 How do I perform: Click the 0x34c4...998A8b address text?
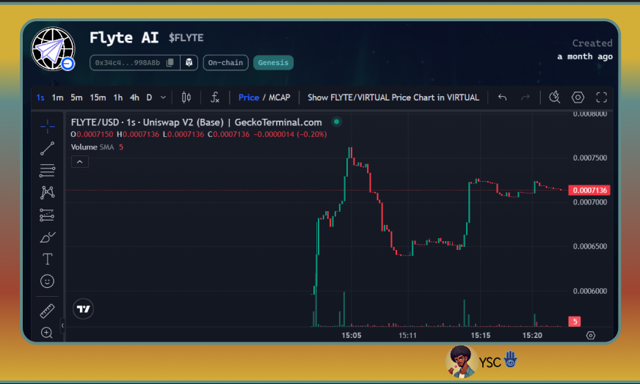pyautogui.click(x=128, y=62)
